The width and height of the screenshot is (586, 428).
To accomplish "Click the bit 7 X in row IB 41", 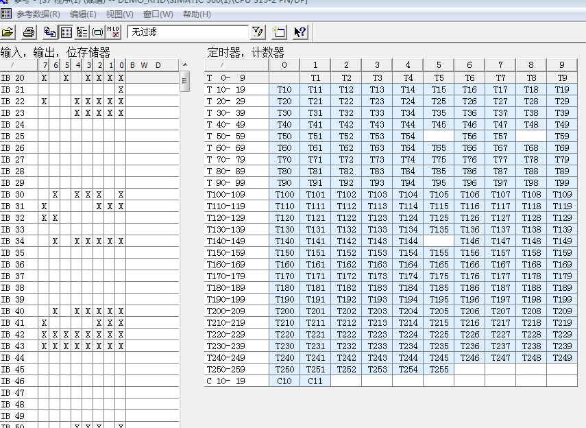I will tap(44, 323).
